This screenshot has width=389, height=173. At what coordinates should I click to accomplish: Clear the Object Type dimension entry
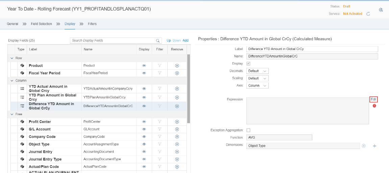tap(364, 146)
